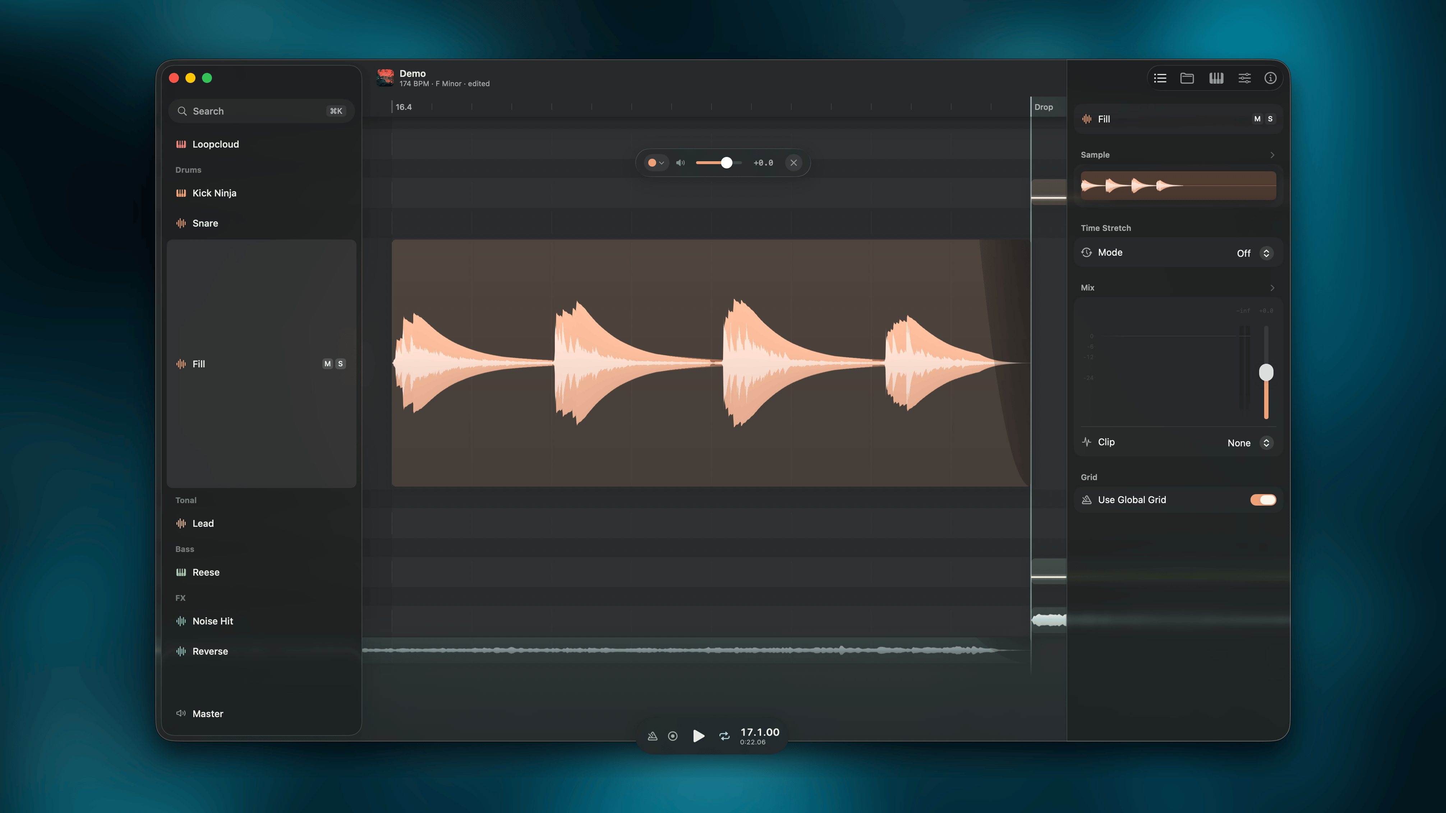Start playback with the play button

(698, 736)
